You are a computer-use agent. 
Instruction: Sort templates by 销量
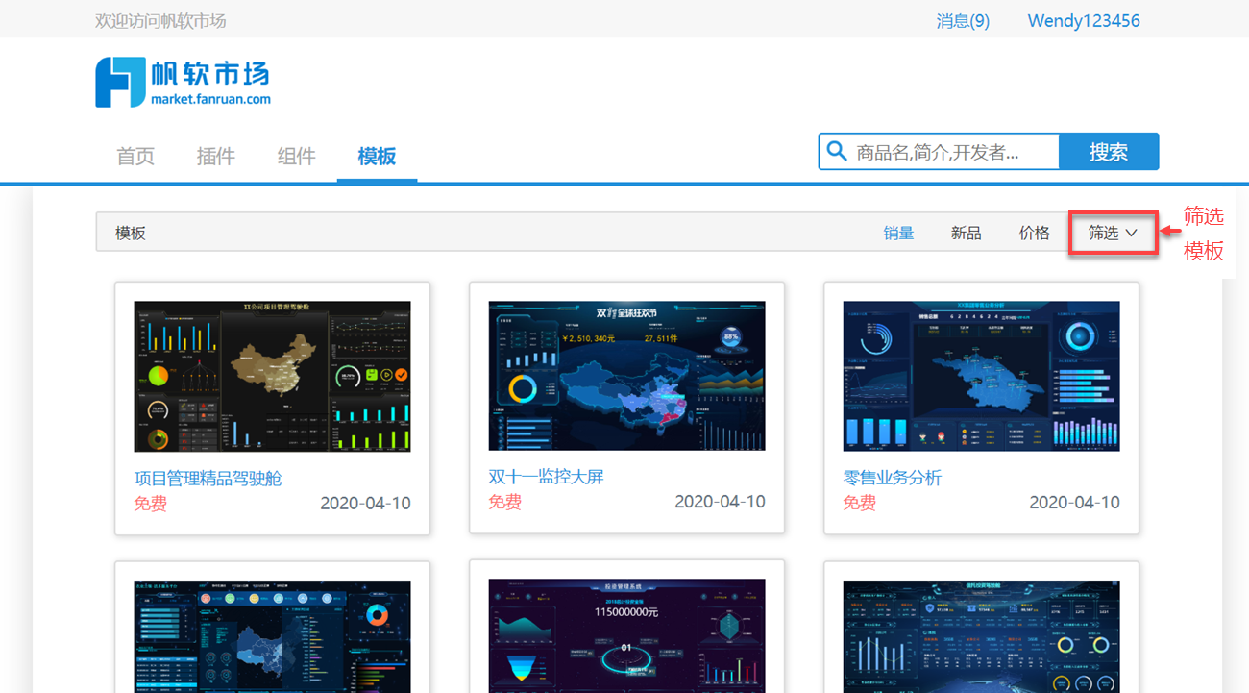pyautogui.click(x=898, y=233)
